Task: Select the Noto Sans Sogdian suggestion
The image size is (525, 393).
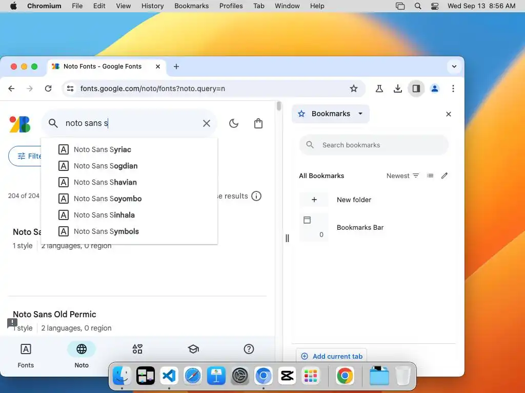Action: [129, 166]
